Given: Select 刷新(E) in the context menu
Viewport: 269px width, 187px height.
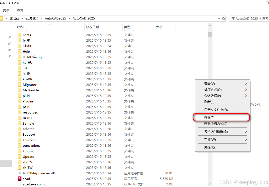Looking at the screenshot, I should (x=222, y=102).
